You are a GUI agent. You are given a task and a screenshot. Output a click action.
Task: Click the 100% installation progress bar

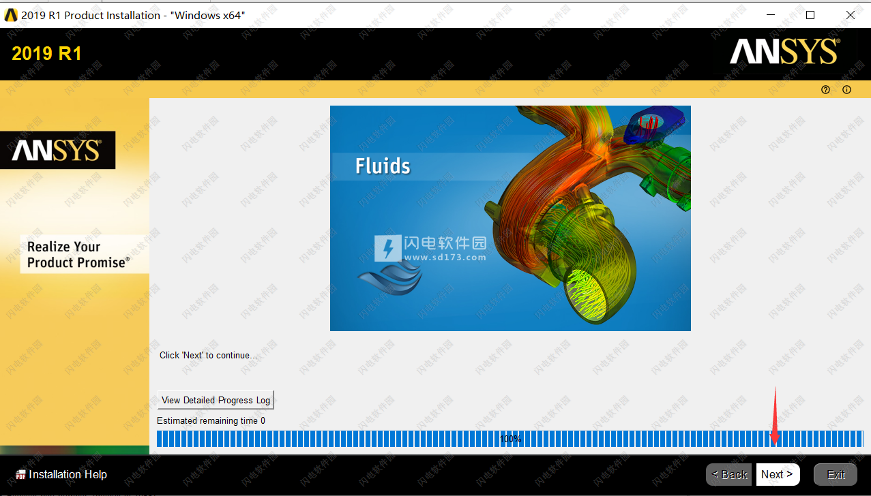point(510,439)
